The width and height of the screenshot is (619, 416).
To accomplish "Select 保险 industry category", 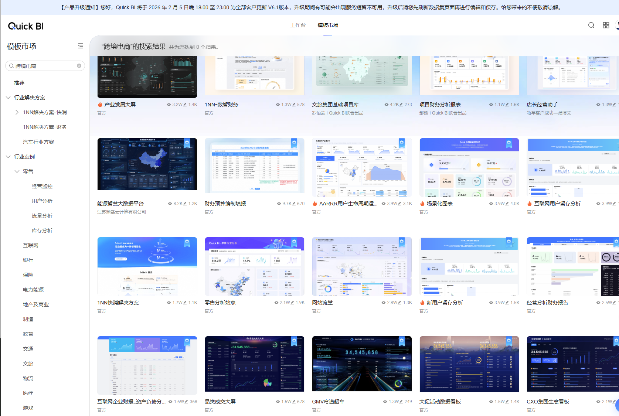I will point(28,275).
